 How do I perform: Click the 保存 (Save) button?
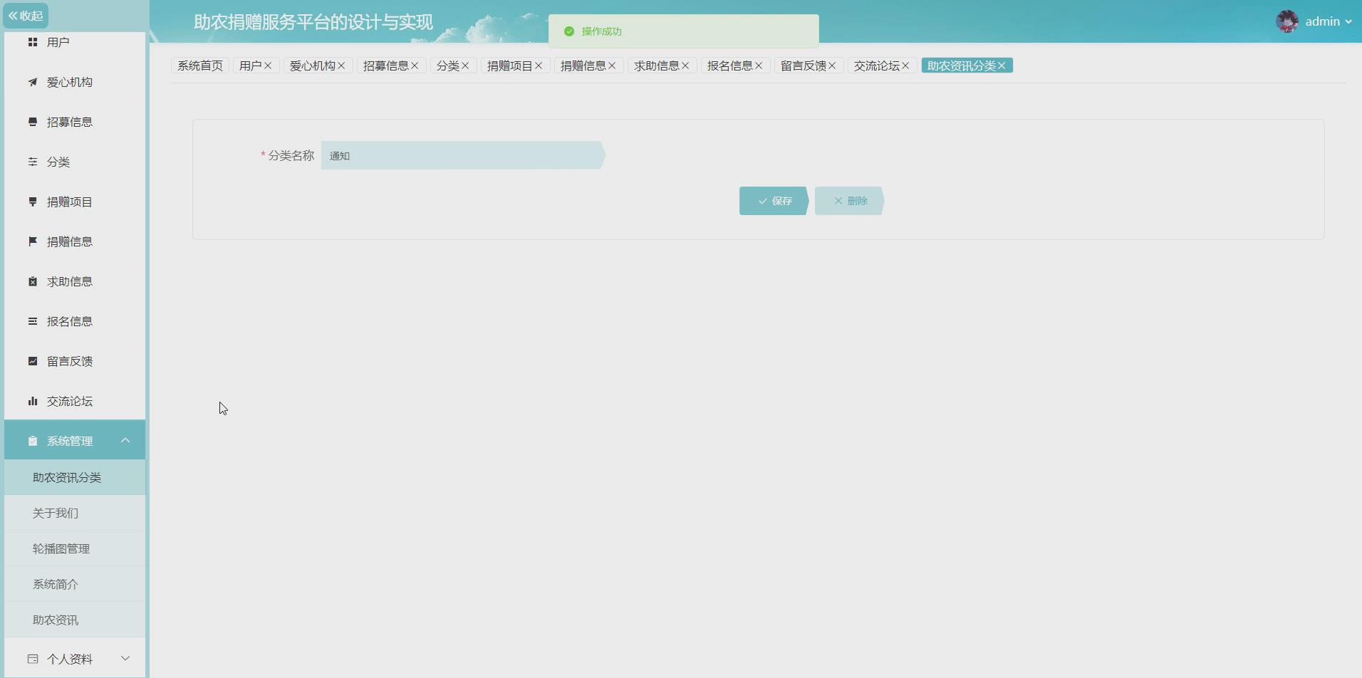pos(773,200)
